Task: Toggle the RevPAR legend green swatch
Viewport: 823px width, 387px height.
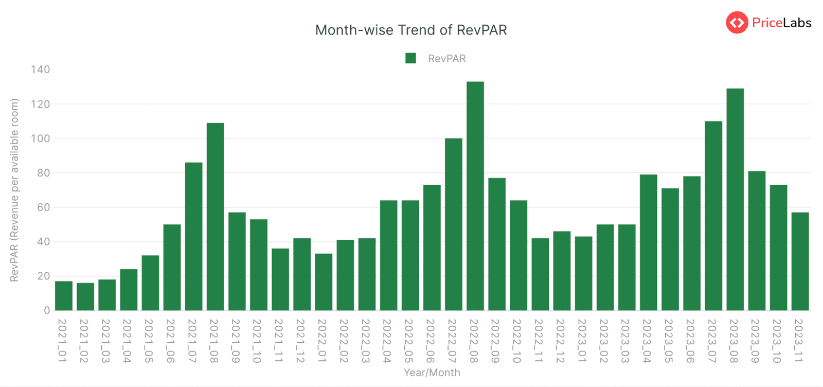Action: tap(410, 58)
